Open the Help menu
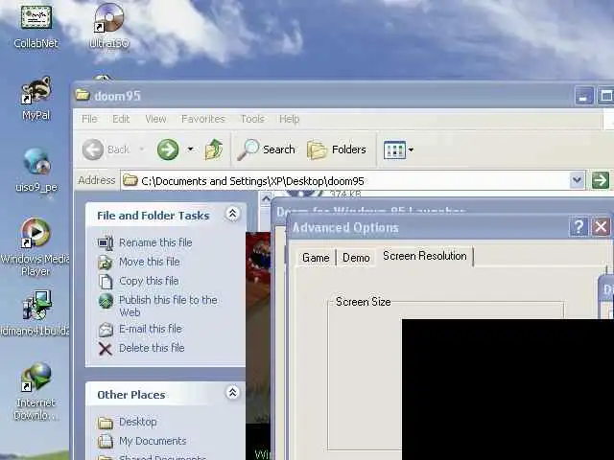This screenshot has height=460, width=614. point(290,119)
